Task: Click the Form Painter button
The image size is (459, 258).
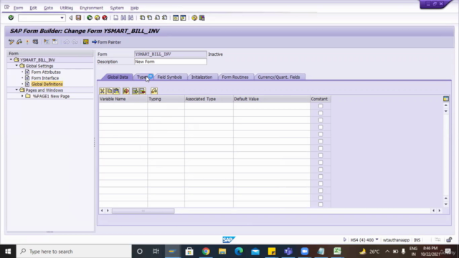Action: (x=107, y=42)
